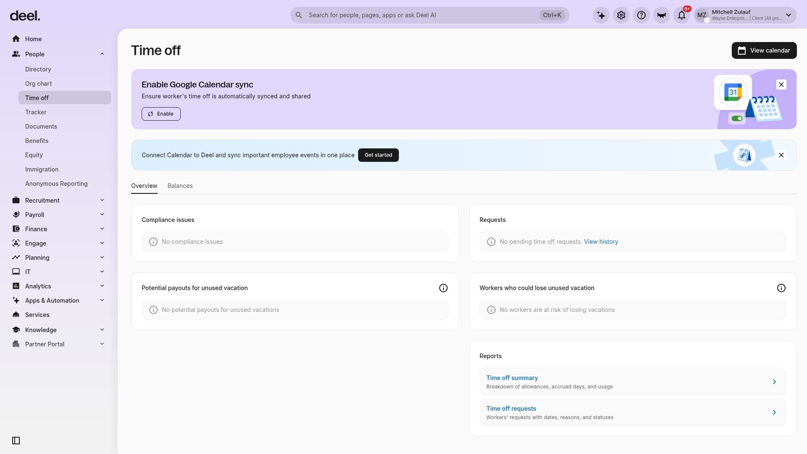This screenshot has width=807, height=454.
Task: Dismiss Connect Calendar banner
Action: coord(781,155)
